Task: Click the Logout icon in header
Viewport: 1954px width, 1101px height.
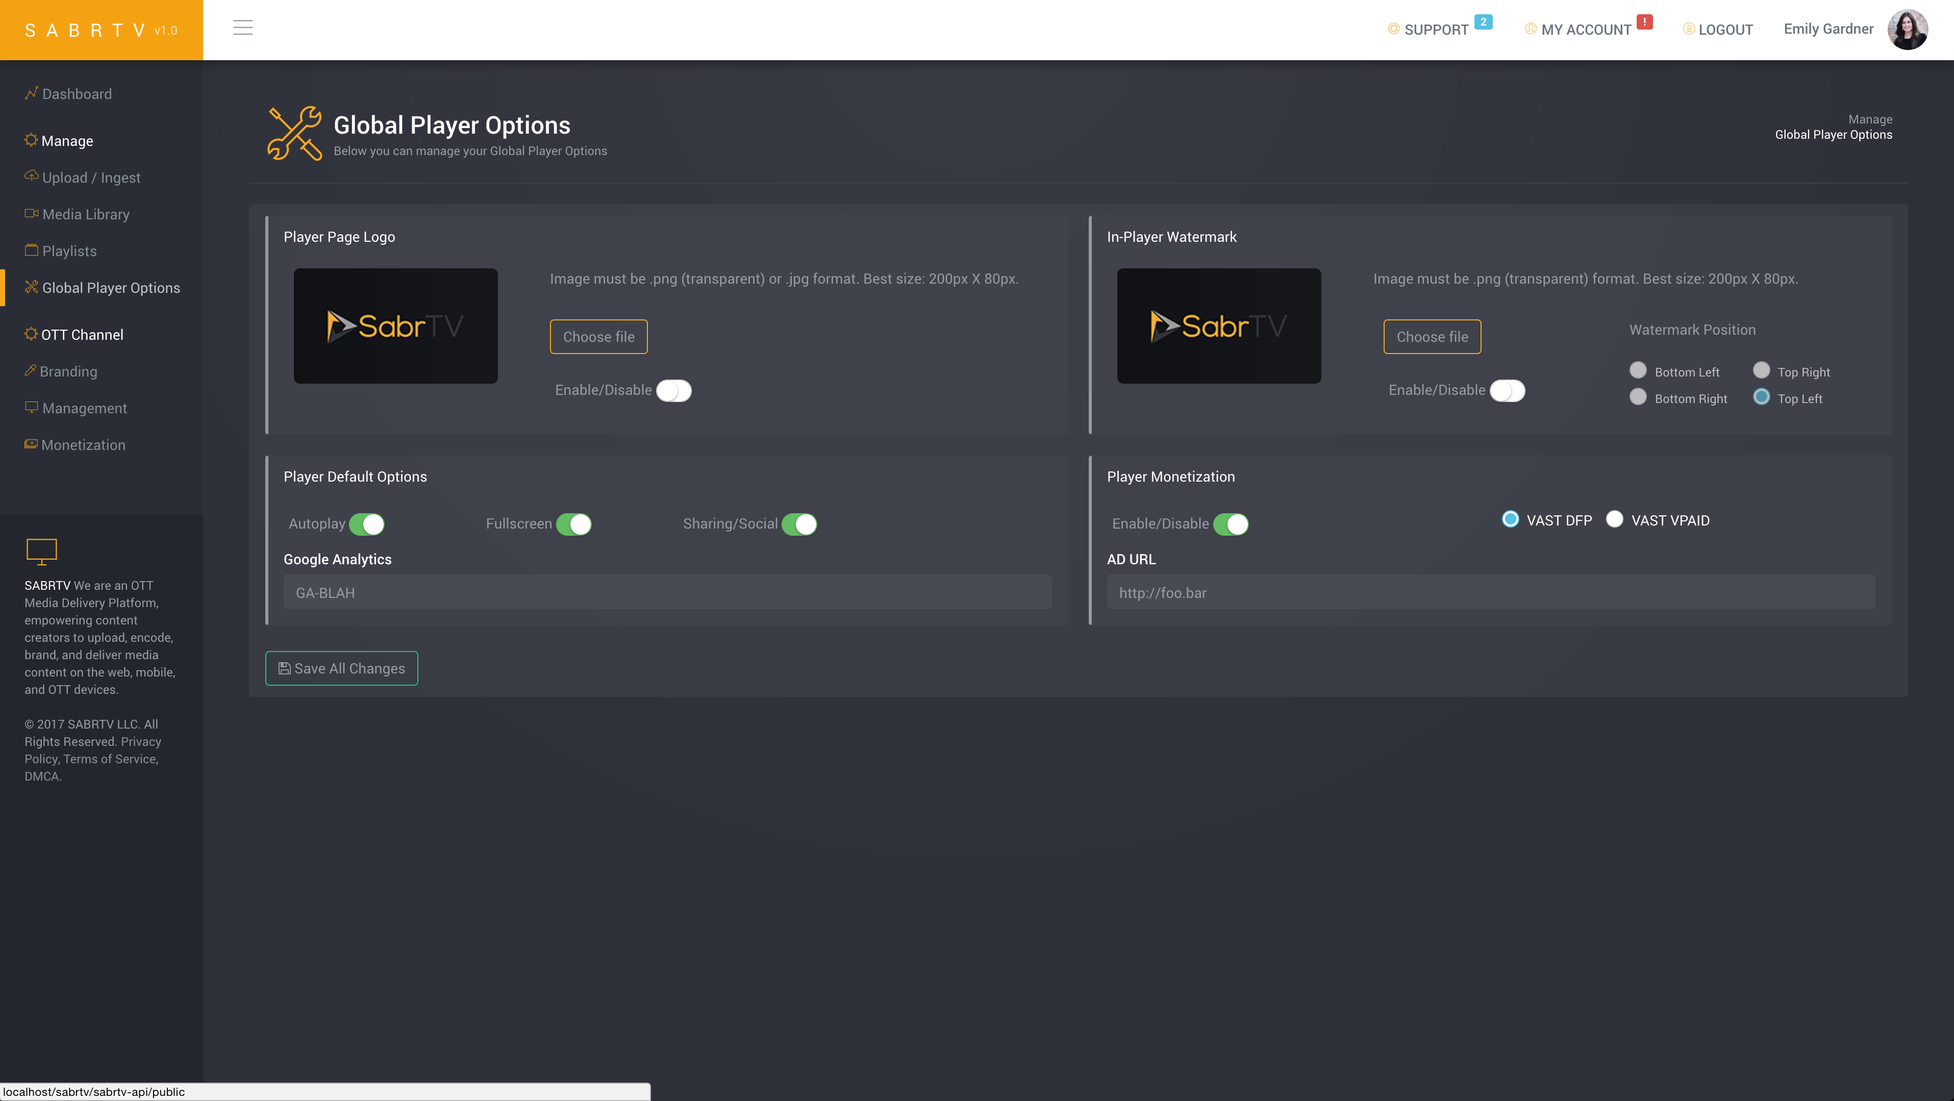Action: (x=1689, y=29)
